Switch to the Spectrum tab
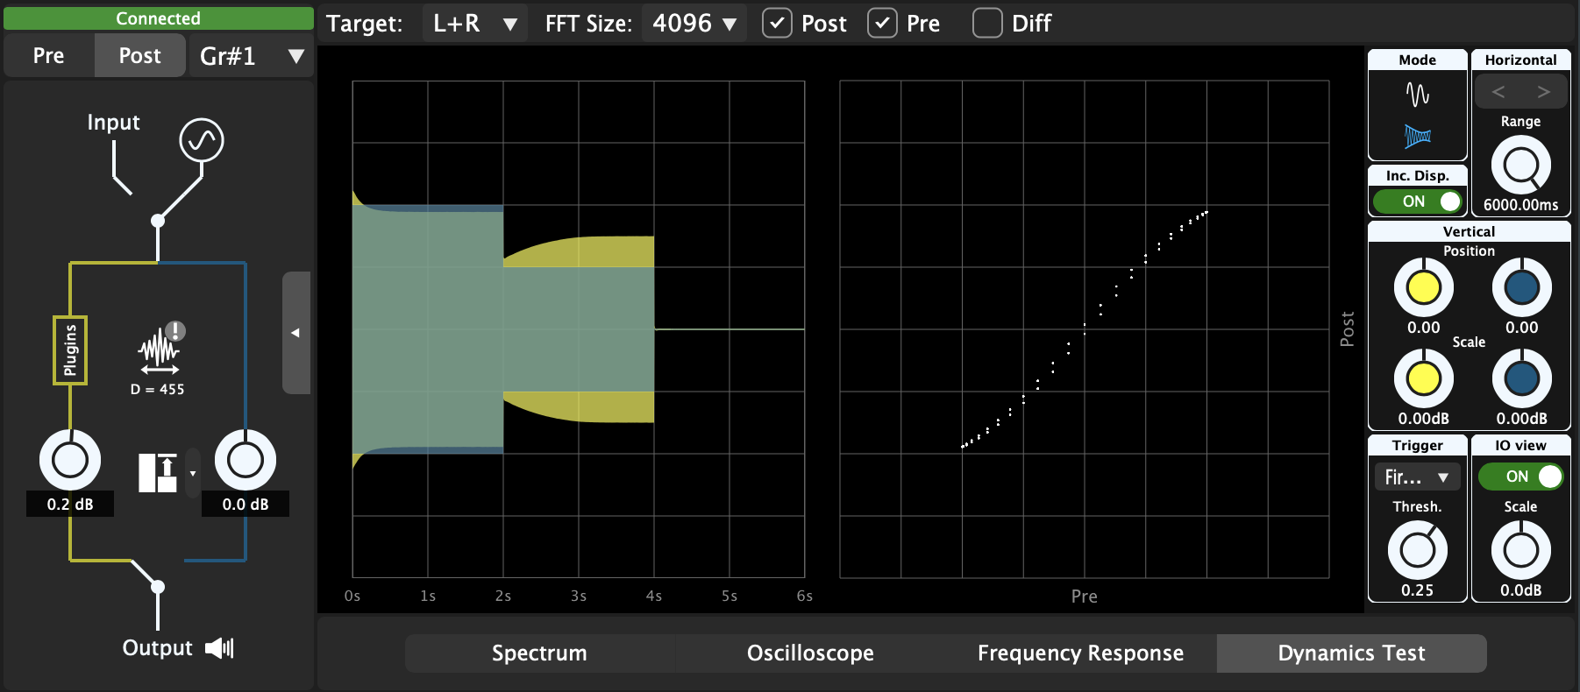The height and width of the screenshot is (692, 1580). coord(539,653)
